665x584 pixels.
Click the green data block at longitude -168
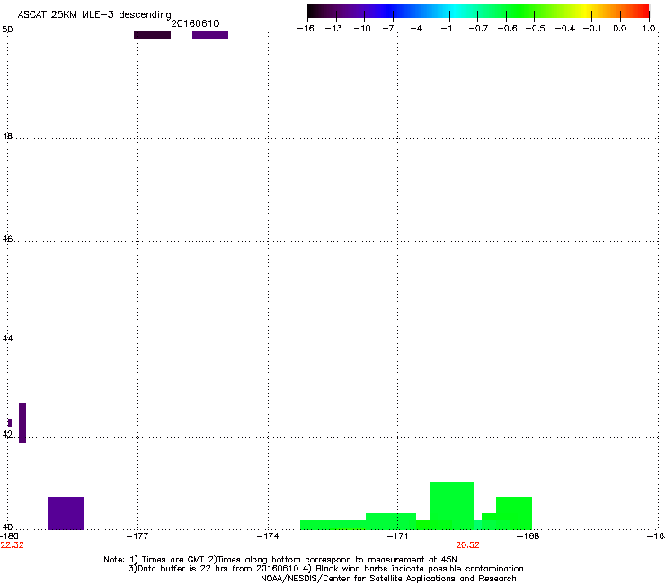[514, 513]
